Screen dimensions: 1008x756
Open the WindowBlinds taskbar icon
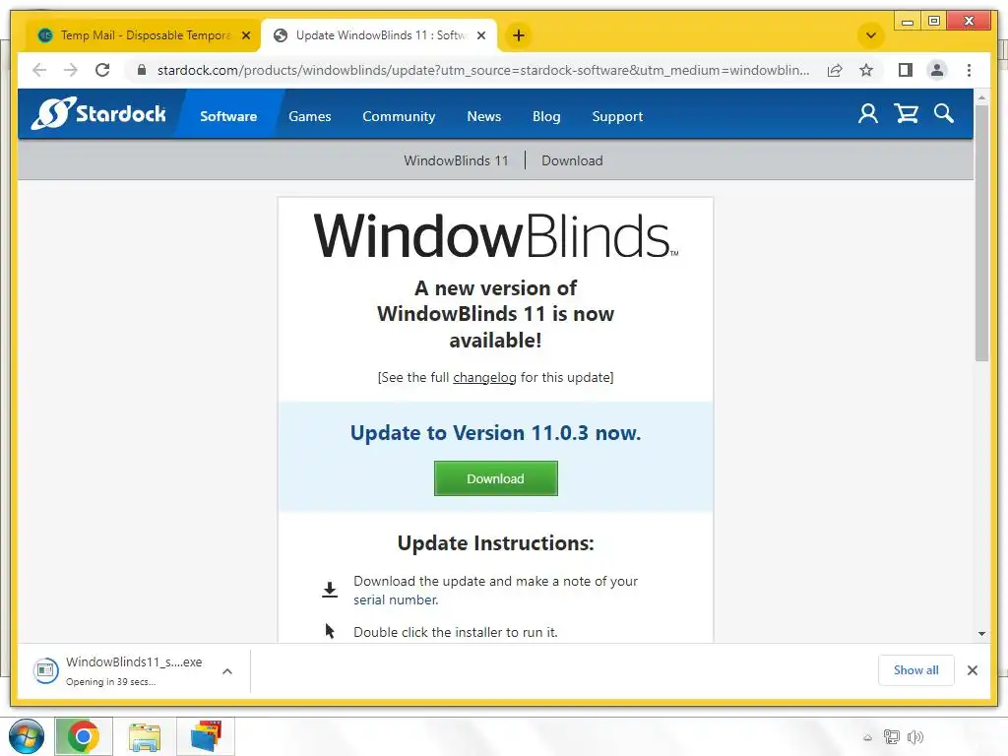[x=206, y=736]
